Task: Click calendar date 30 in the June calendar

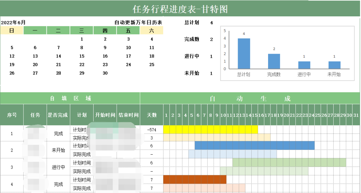Action: point(105,73)
